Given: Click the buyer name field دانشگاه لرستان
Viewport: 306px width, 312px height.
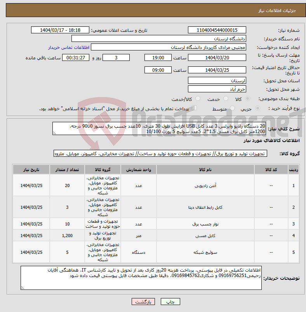Looking at the screenshot, I should 159,38.
